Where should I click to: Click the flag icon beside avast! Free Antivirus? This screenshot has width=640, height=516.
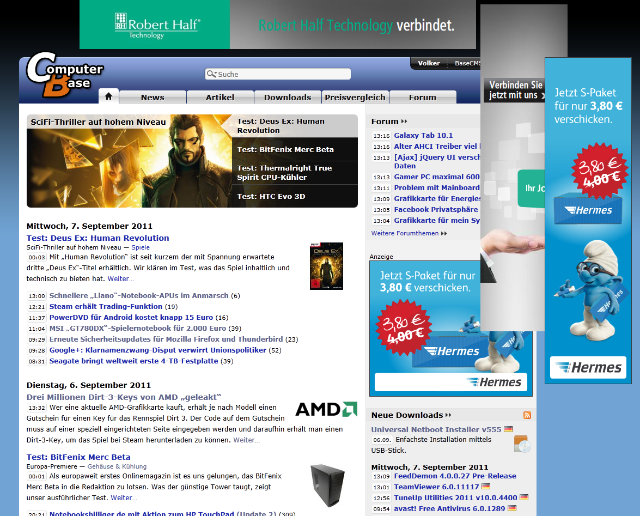(512, 508)
